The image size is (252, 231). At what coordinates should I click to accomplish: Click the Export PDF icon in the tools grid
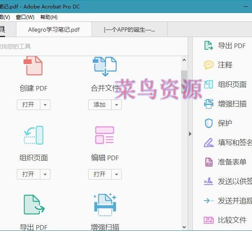coord(33,205)
